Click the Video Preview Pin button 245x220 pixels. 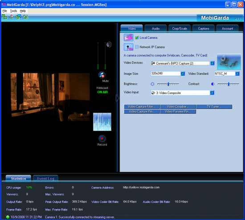coord(178,112)
